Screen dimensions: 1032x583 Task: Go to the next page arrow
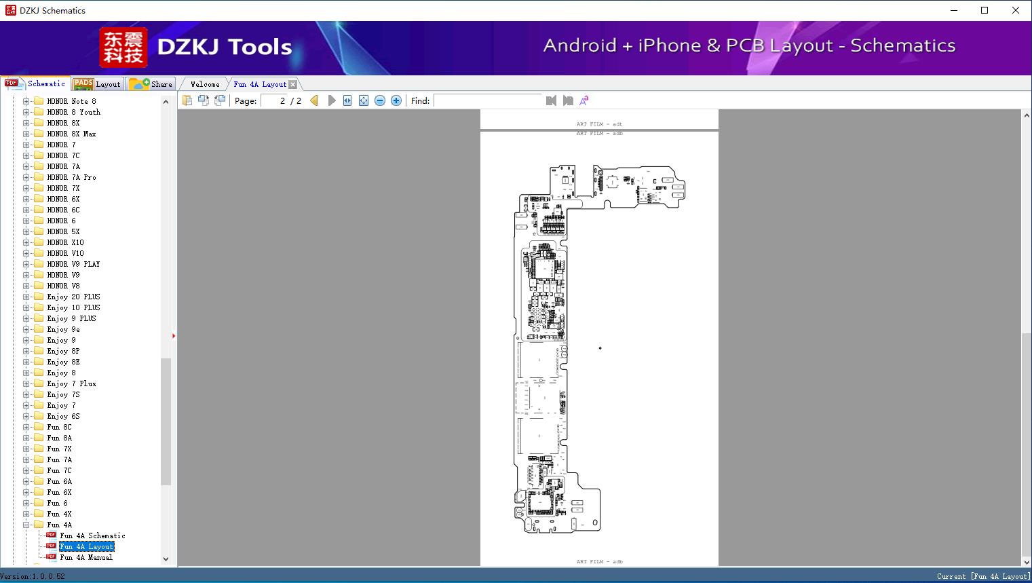331,100
